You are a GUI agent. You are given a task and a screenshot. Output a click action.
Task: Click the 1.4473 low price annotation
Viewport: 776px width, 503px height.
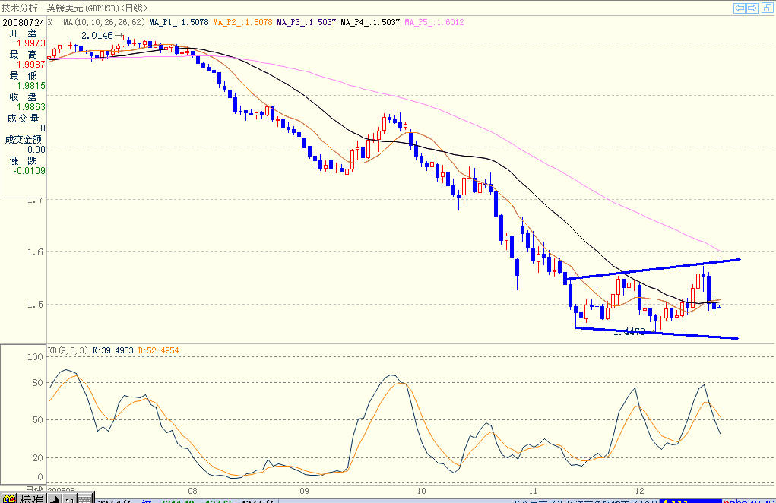pos(629,332)
